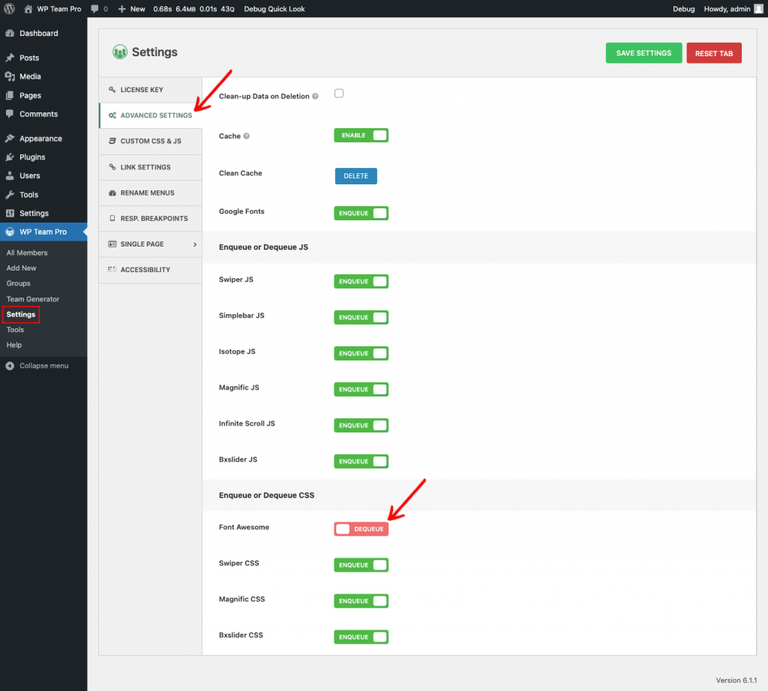This screenshot has width=768, height=691.
Task: Toggle the Isotope JS switch
Action: 361,353
